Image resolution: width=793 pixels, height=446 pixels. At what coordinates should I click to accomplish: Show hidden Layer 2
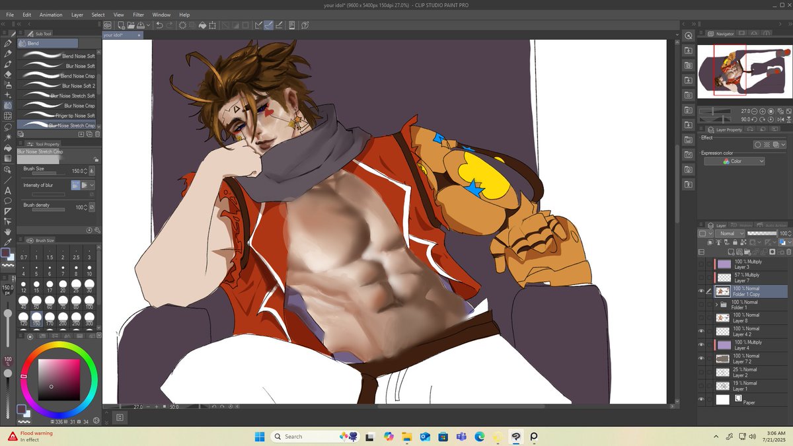pos(701,372)
